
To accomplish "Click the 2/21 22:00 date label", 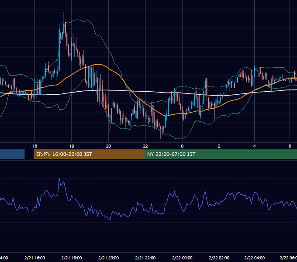I will click(x=145, y=258).
